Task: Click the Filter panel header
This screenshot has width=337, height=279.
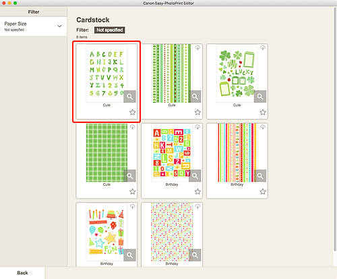Action: pos(34,12)
